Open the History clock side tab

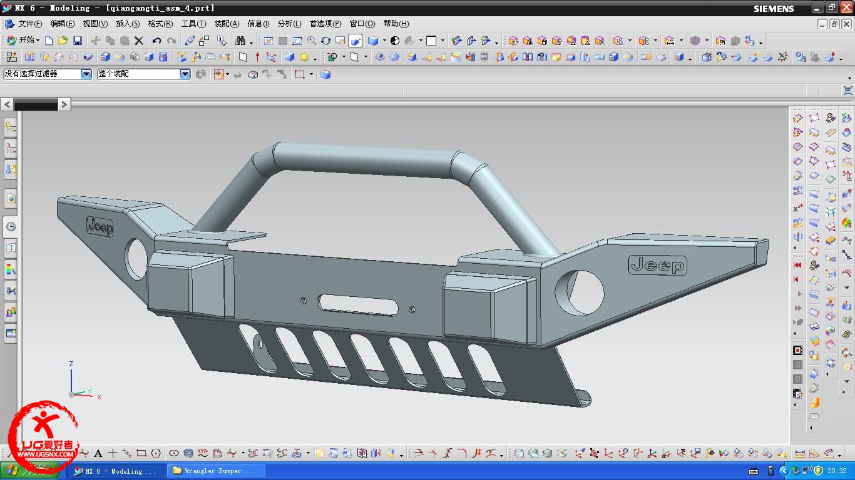[11, 226]
